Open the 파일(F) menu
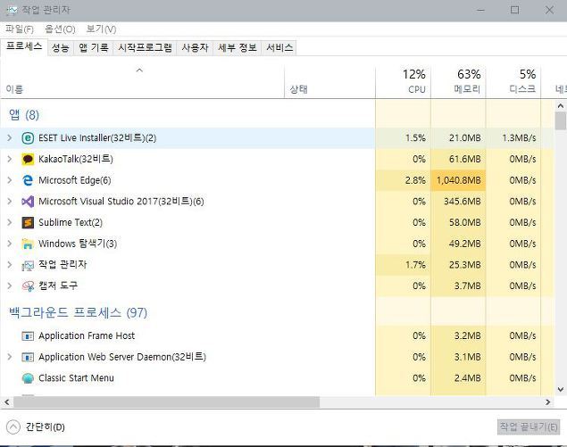 [20, 29]
